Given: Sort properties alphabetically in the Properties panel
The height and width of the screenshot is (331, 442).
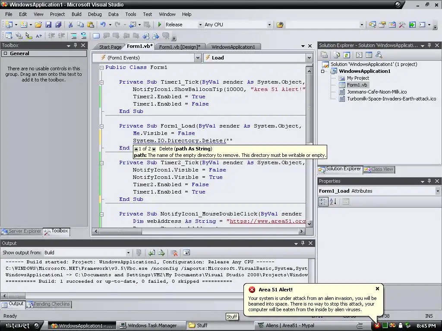Looking at the screenshot, I should click(x=333, y=202).
